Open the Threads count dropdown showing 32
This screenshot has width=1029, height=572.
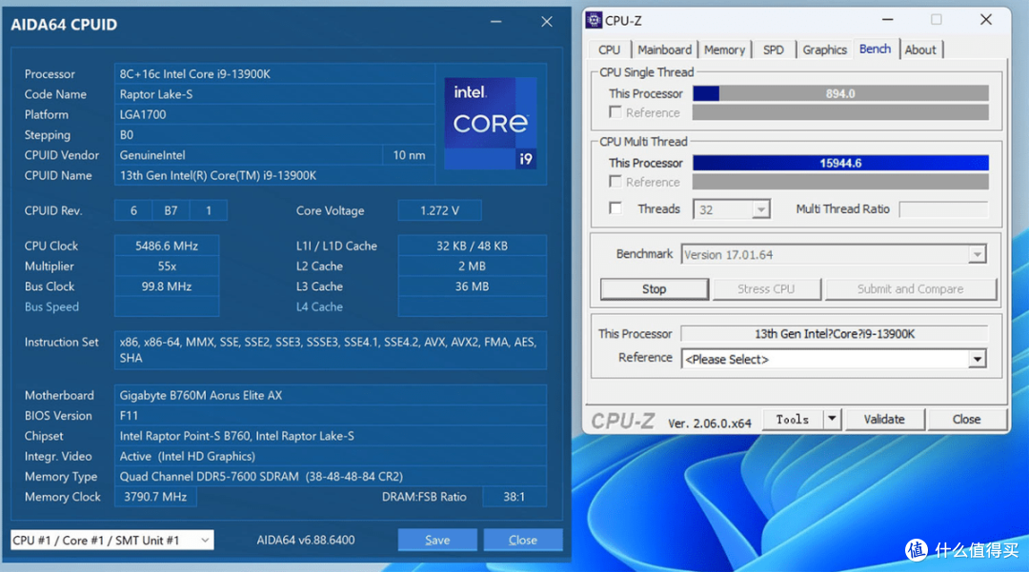click(x=760, y=209)
